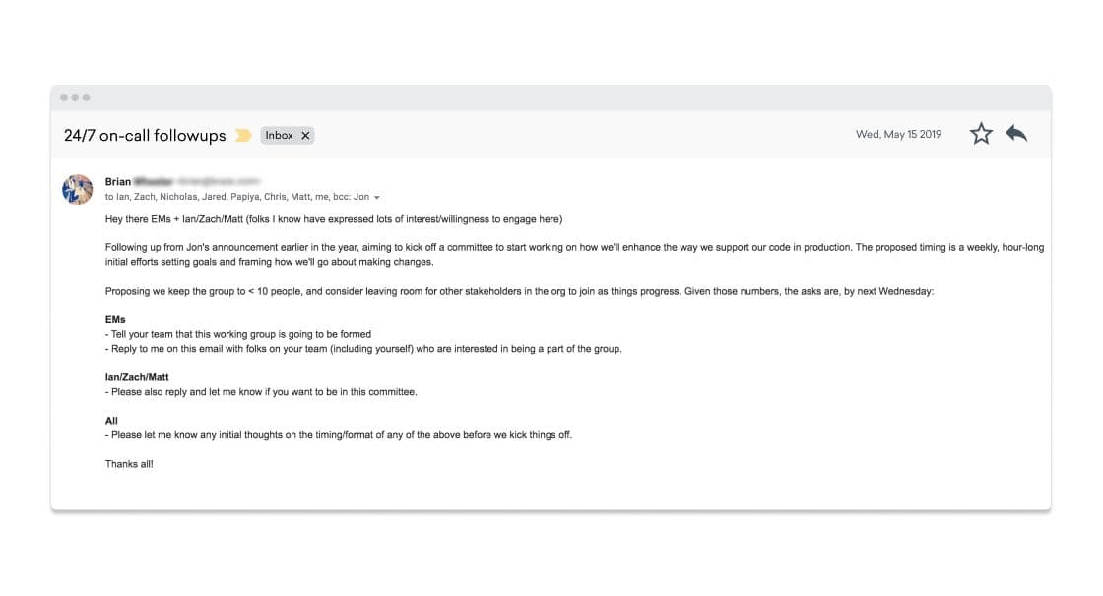This screenshot has height=596, width=1103.
Task: Click the Inbox label chip
Action: click(x=279, y=136)
